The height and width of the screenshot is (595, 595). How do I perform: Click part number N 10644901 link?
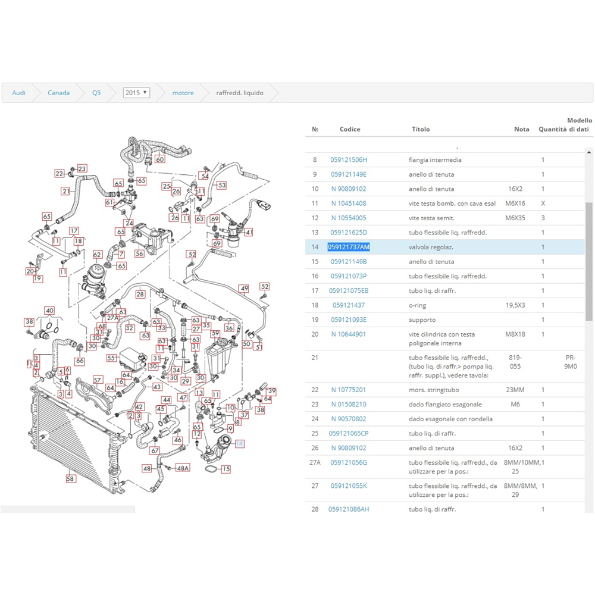[349, 334]
